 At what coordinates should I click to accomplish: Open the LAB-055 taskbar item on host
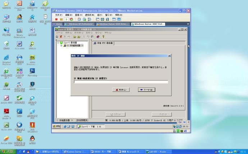[x=157, y=152]
